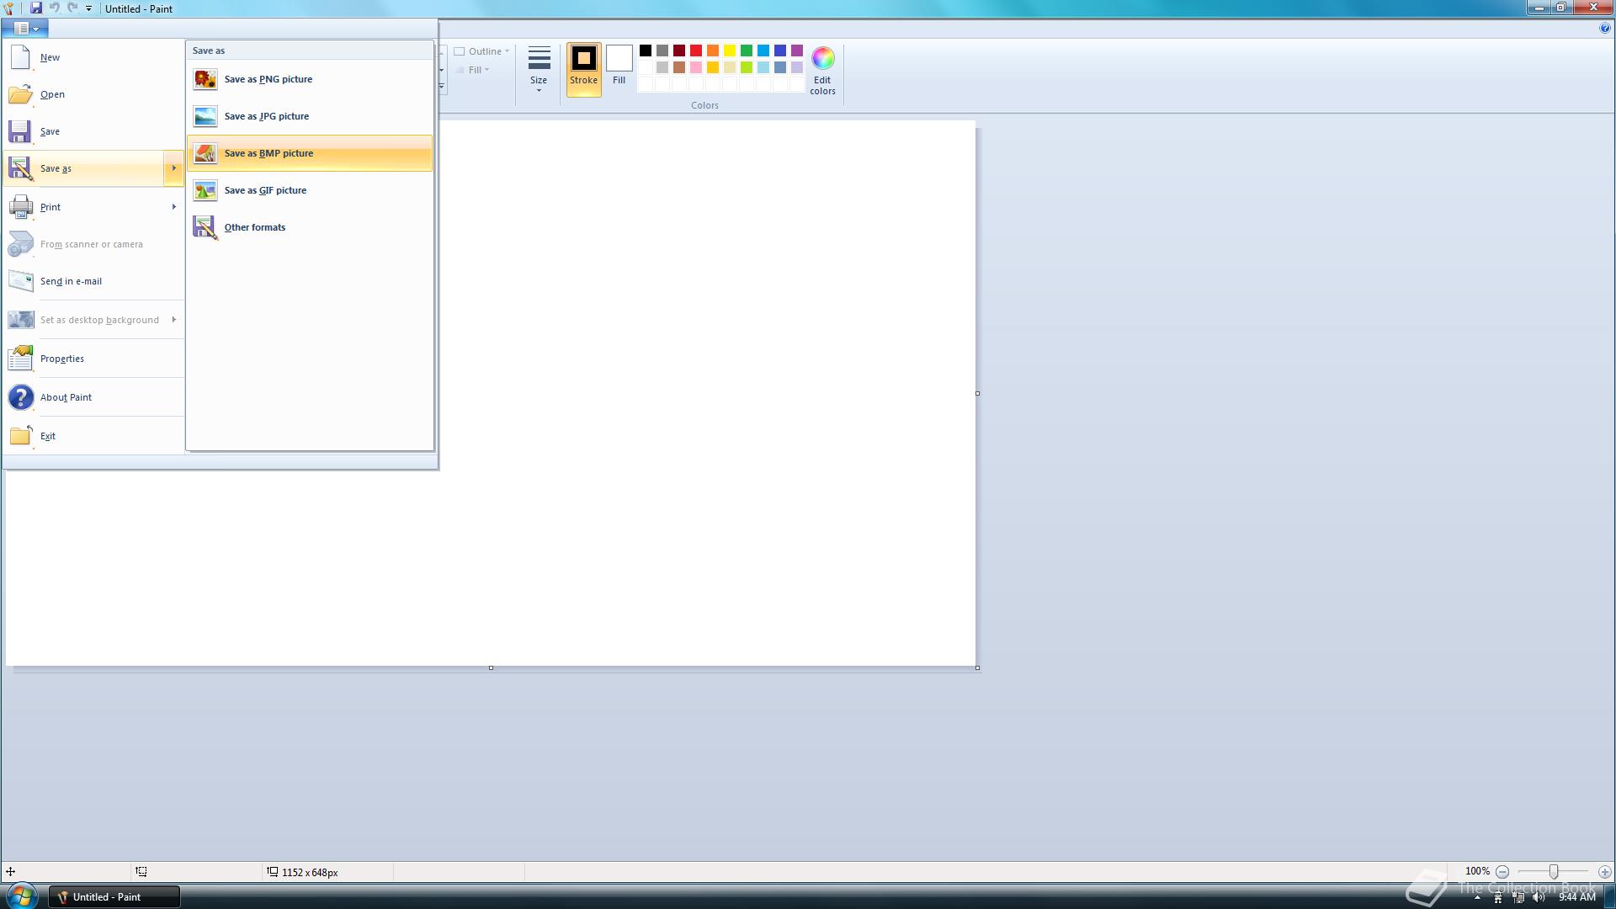Click Untitled - Paint taskbar button
The width and height of the screenshot is (1616, 909).
tap(114, 897)
